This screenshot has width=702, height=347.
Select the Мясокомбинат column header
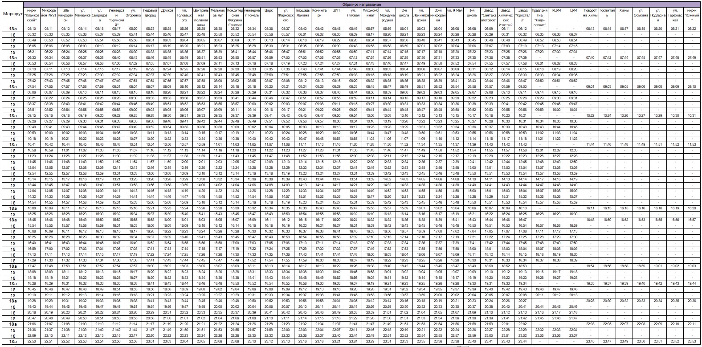(x=370, y=16)
